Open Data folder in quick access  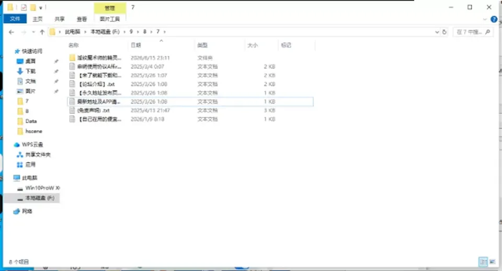[x=31, y=121]
